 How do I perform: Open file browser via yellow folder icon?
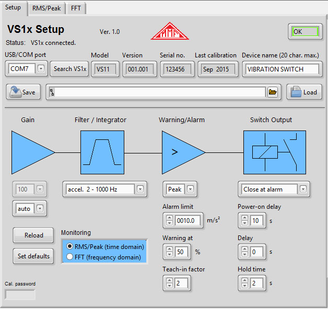[x=273, y=92]
